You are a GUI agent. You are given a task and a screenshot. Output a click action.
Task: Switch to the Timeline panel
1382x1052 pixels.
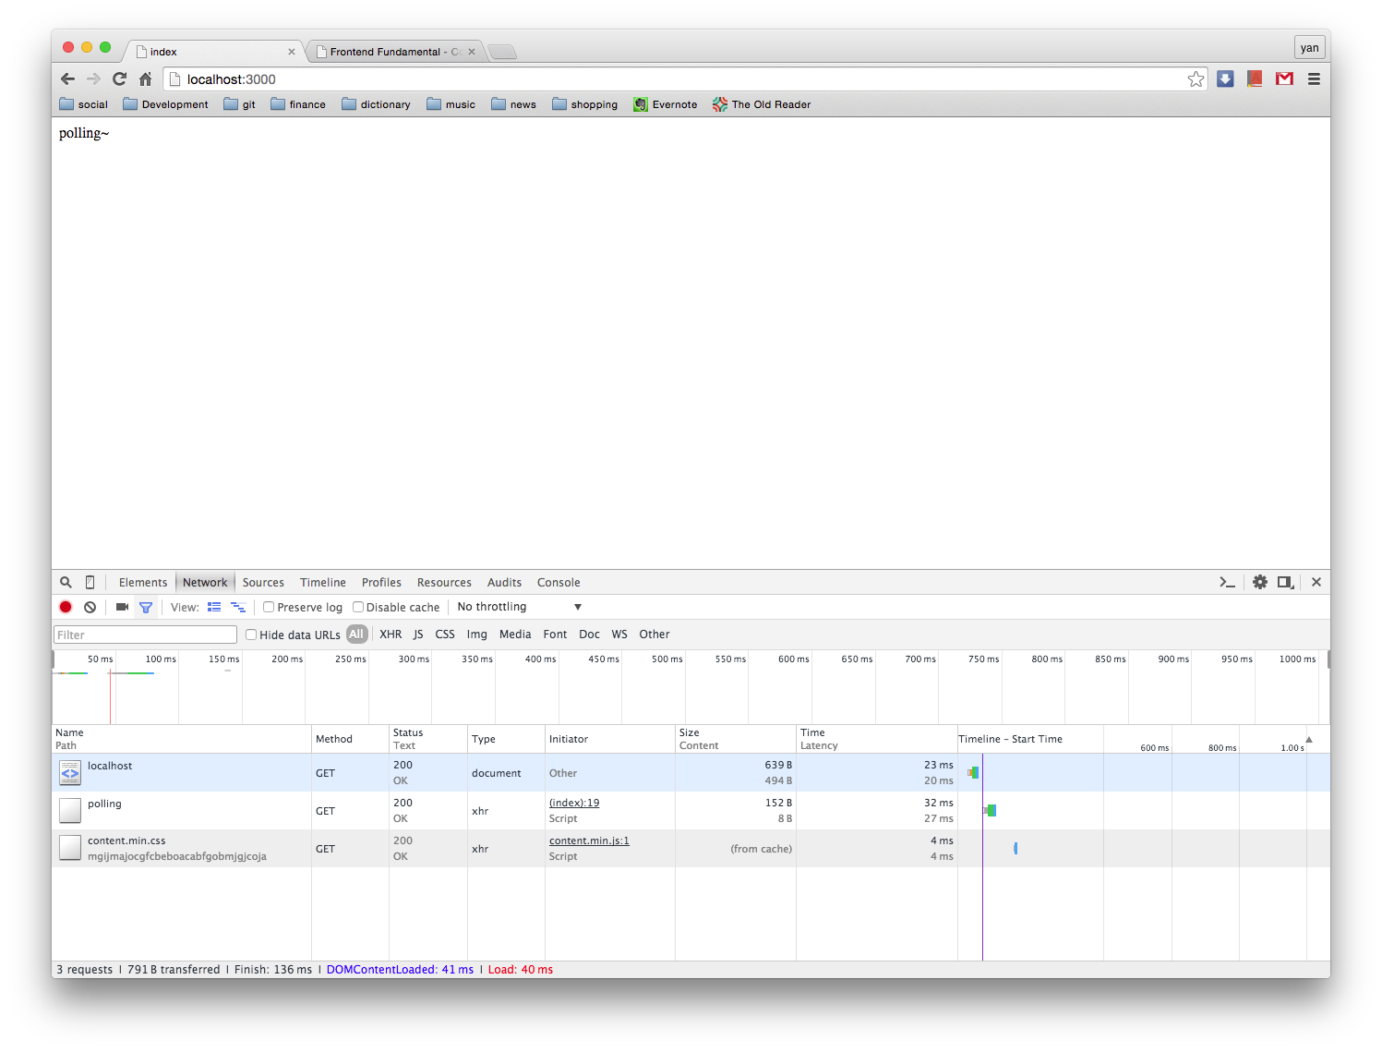[323, 583]
